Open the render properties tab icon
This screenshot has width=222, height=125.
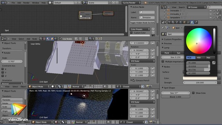point(169,22)
